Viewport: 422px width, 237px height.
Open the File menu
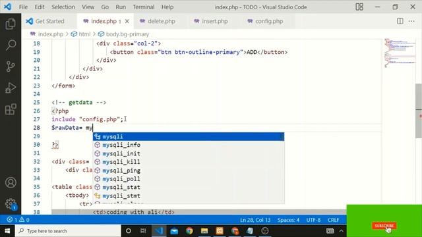click(x=23, y=7)
